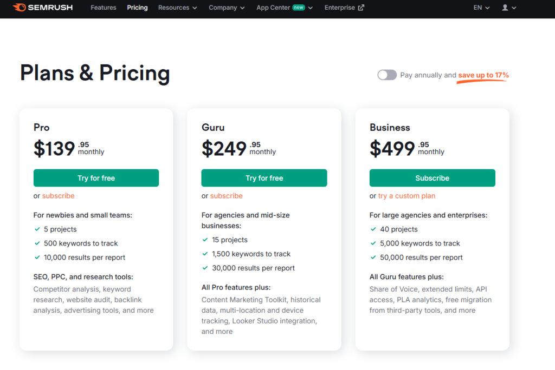
Task: Click Try for free on Guru plan
Action: click(x=264, y=178)
